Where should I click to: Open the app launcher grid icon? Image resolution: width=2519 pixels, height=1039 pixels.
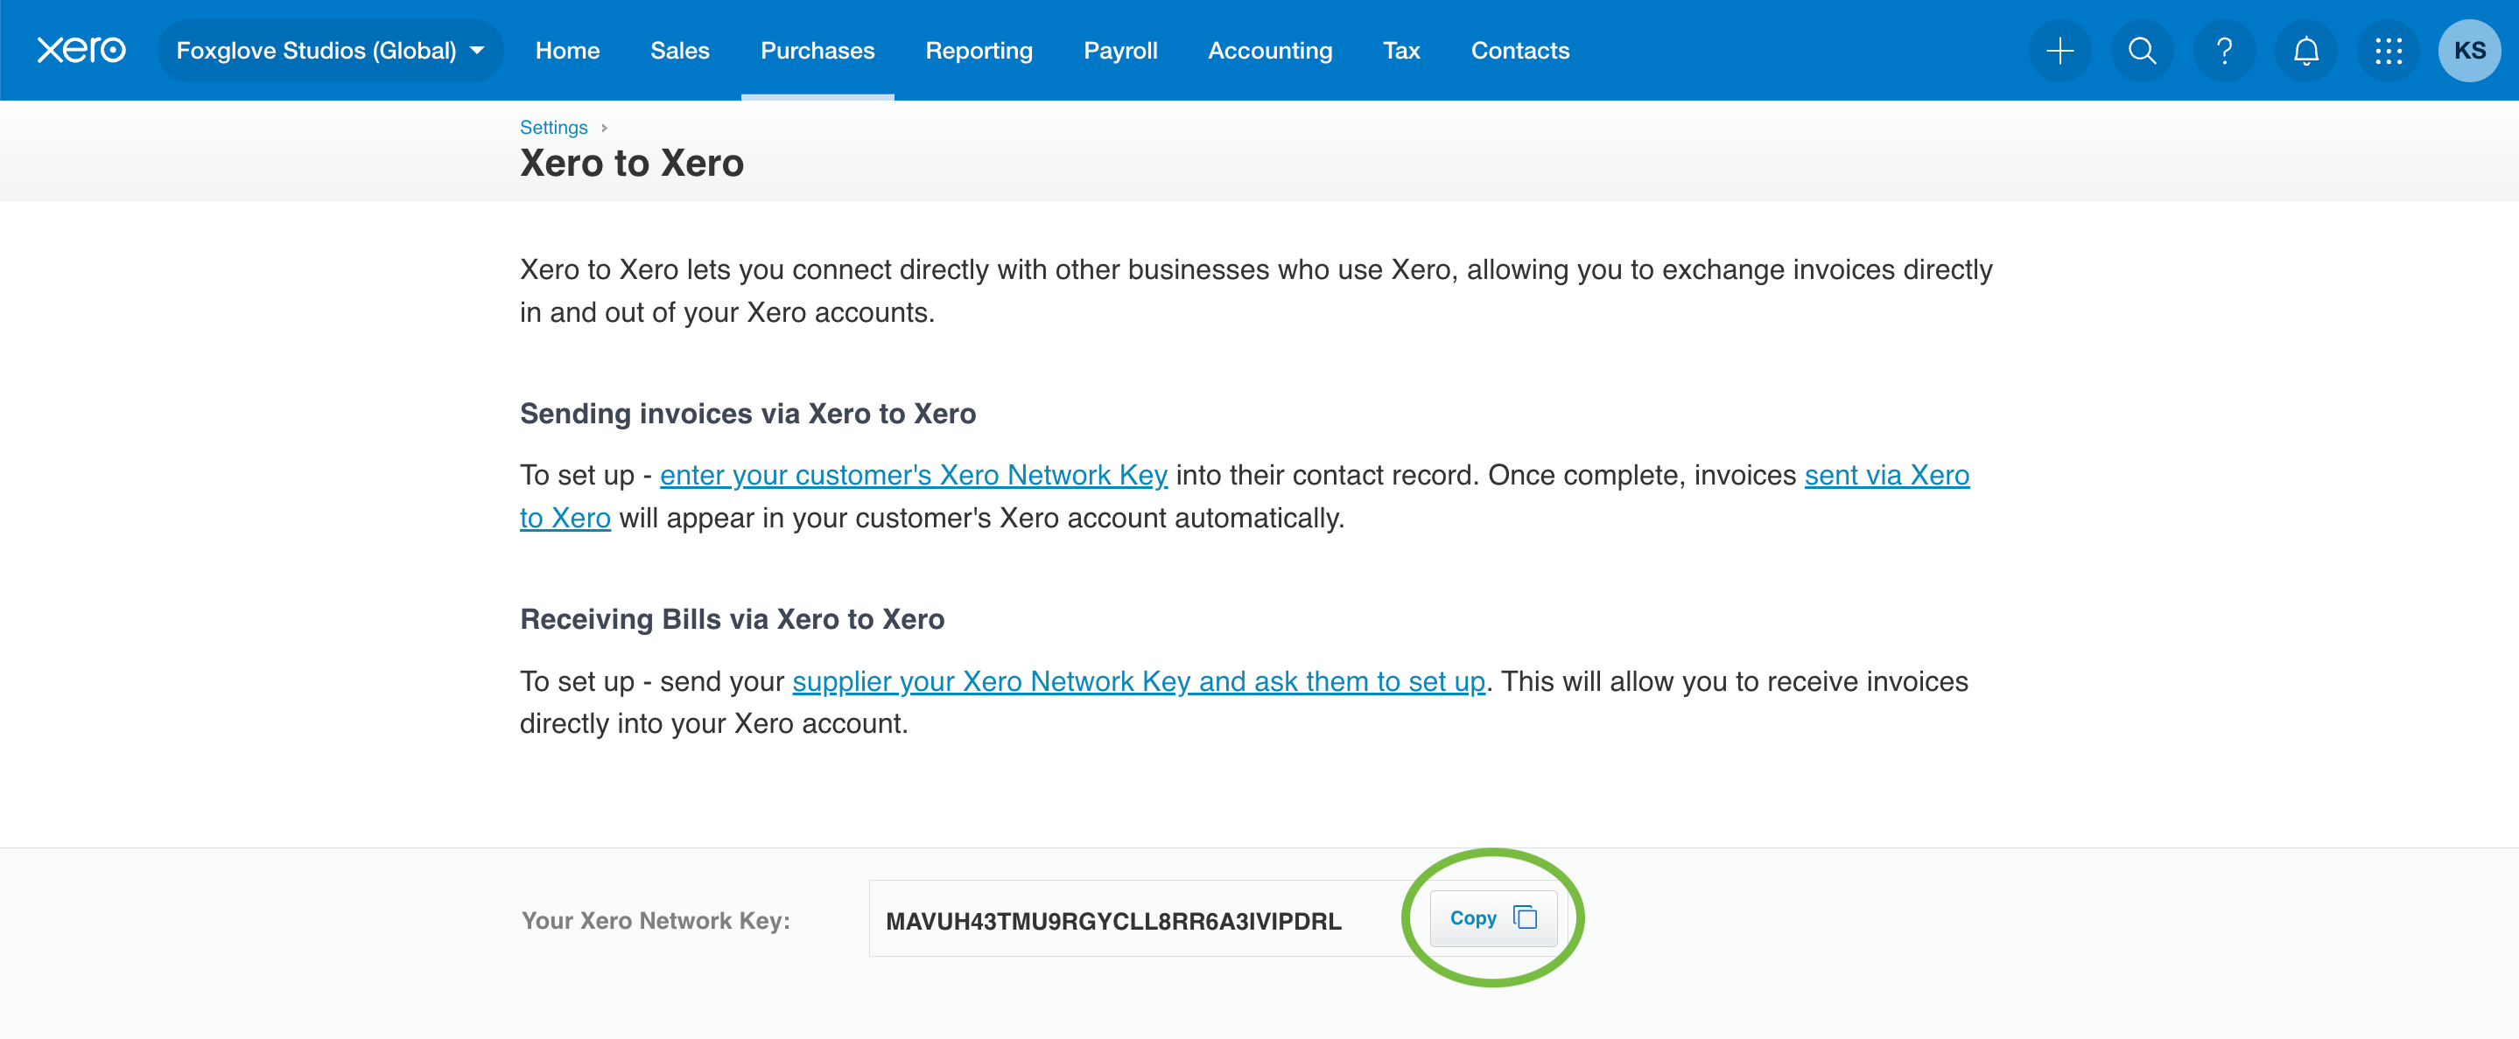click(2388, 51)
